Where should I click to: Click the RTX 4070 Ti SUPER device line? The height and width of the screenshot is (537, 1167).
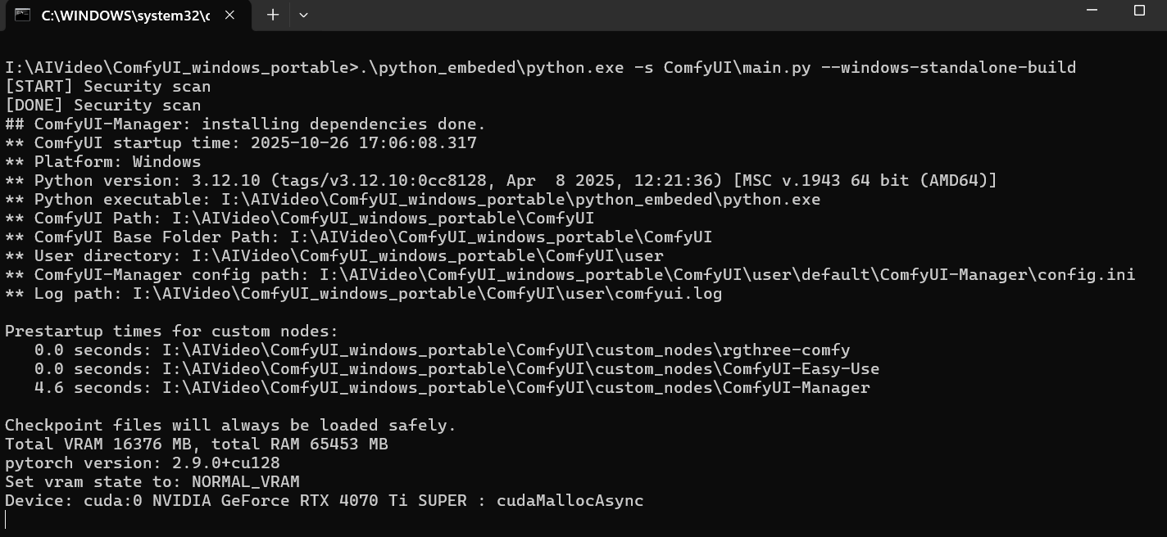324,500
